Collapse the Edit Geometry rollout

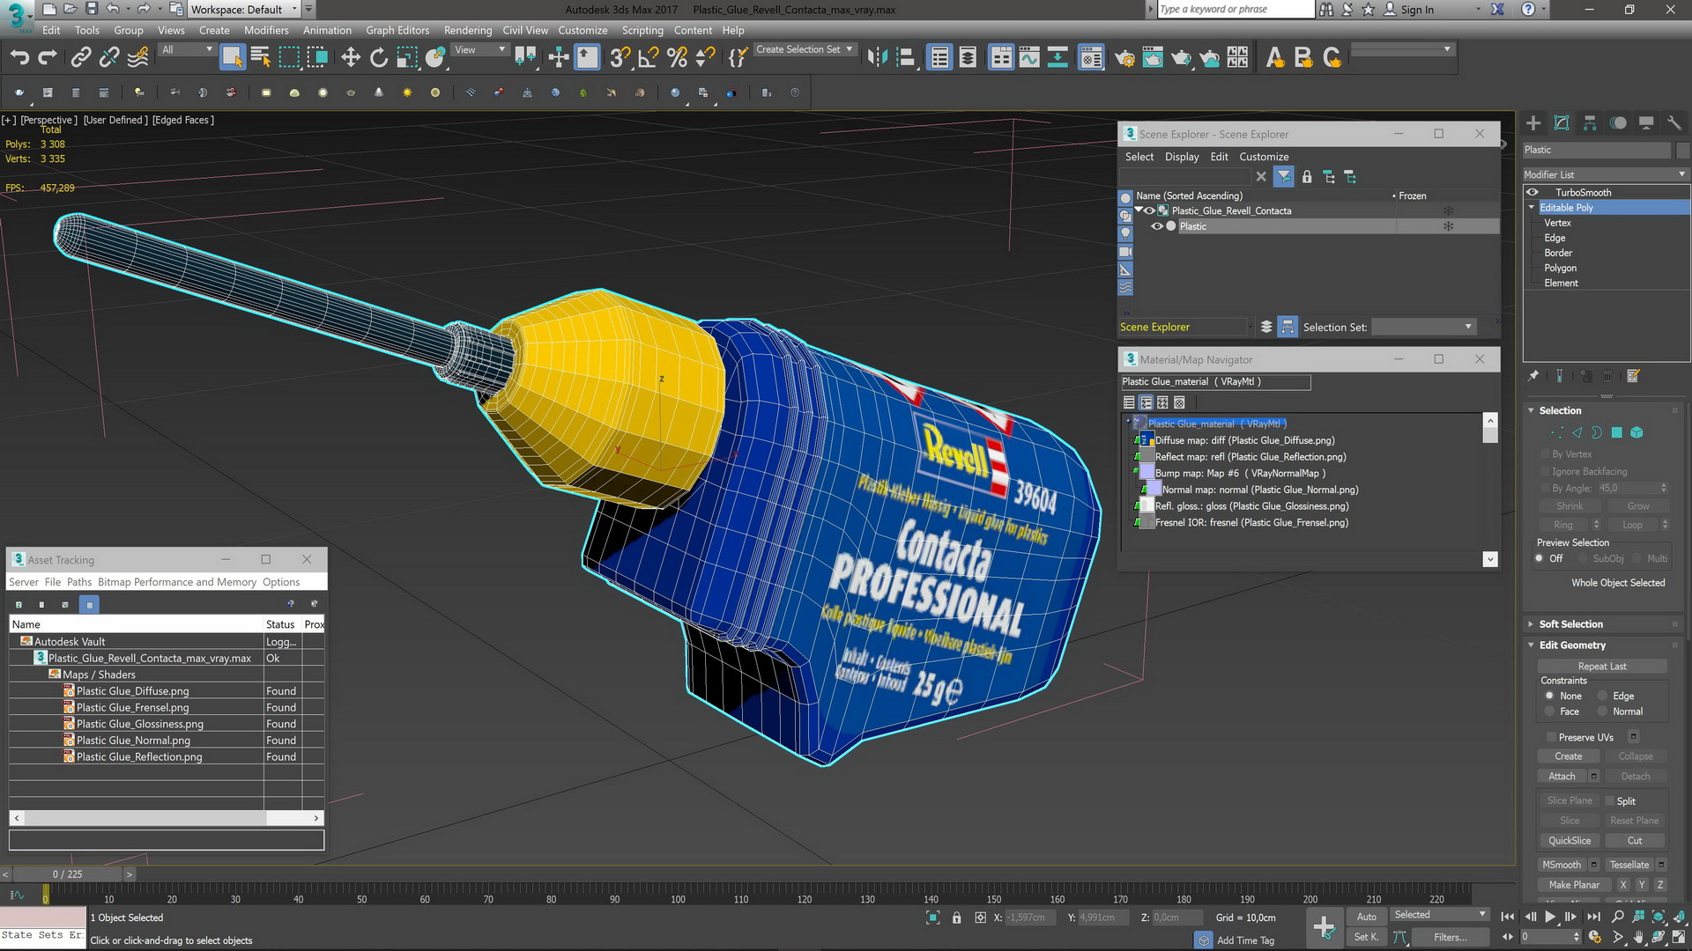tap(1532, 645)
